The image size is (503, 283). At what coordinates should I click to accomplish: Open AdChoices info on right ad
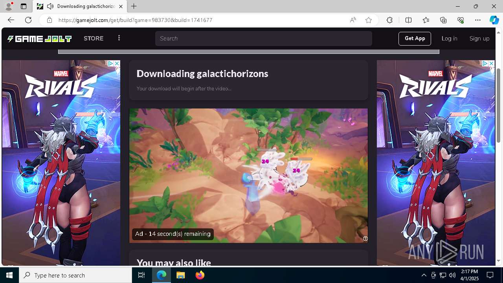pos(485,63)
